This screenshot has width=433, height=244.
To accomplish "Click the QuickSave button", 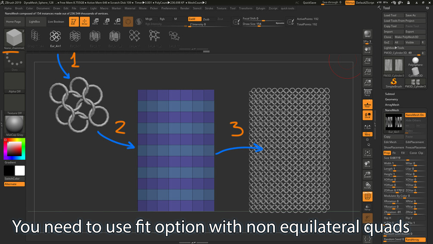I will [309, 3].
